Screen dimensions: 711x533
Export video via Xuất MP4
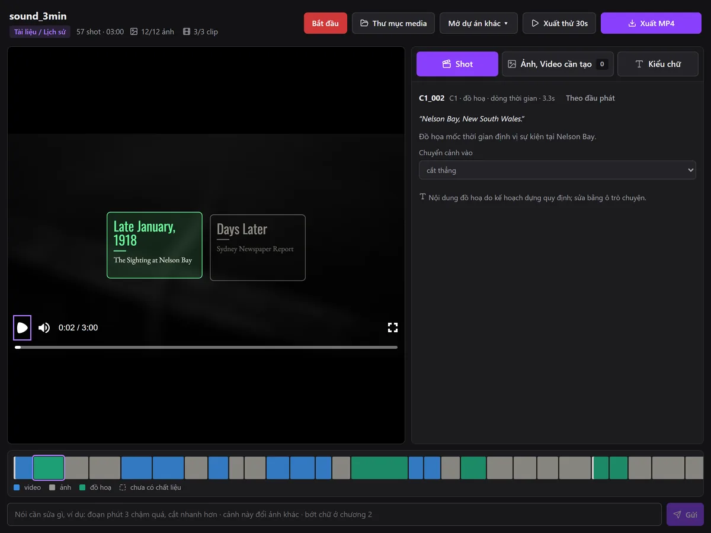point(651,23)
